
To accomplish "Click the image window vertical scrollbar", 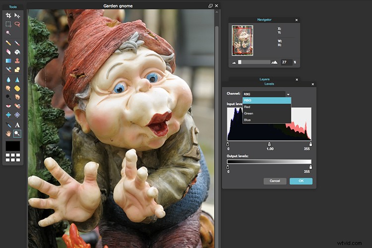I will (217, 136).
